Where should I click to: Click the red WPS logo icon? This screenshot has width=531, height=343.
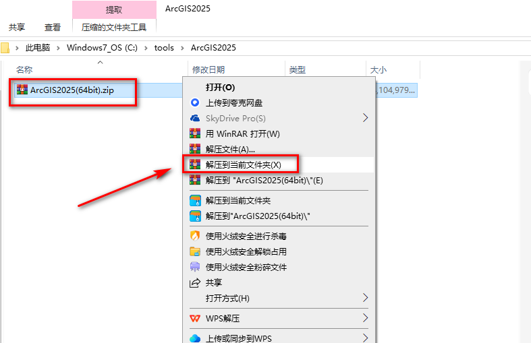tap(195, 318)
